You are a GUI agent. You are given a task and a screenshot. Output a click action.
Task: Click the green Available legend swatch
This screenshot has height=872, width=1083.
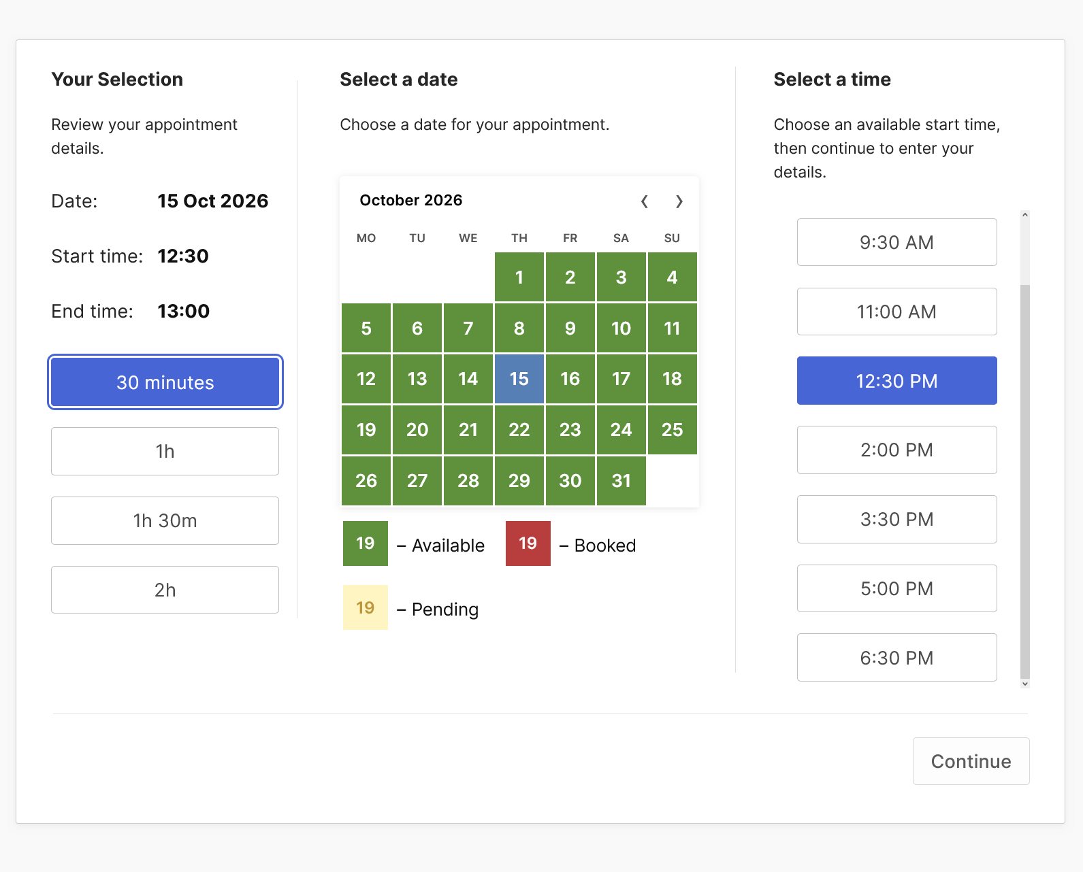point(366,543)
